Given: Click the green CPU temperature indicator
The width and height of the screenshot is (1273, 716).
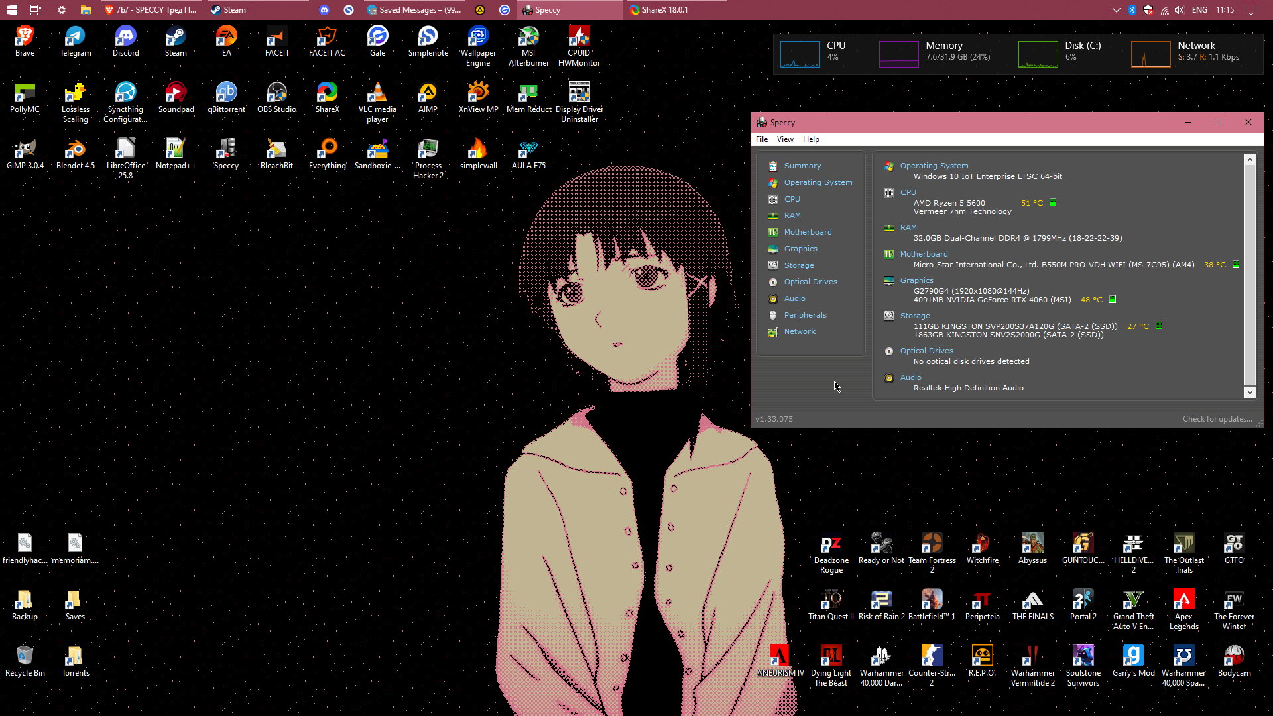Looking at the screenshot, I should tap(1053, 203).
